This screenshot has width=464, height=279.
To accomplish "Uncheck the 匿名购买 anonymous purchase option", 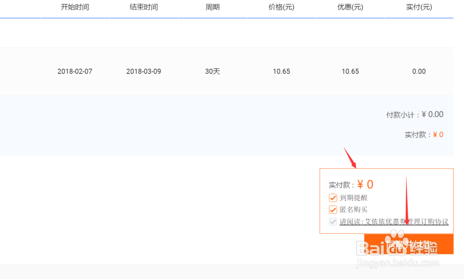I will (333, 209).
